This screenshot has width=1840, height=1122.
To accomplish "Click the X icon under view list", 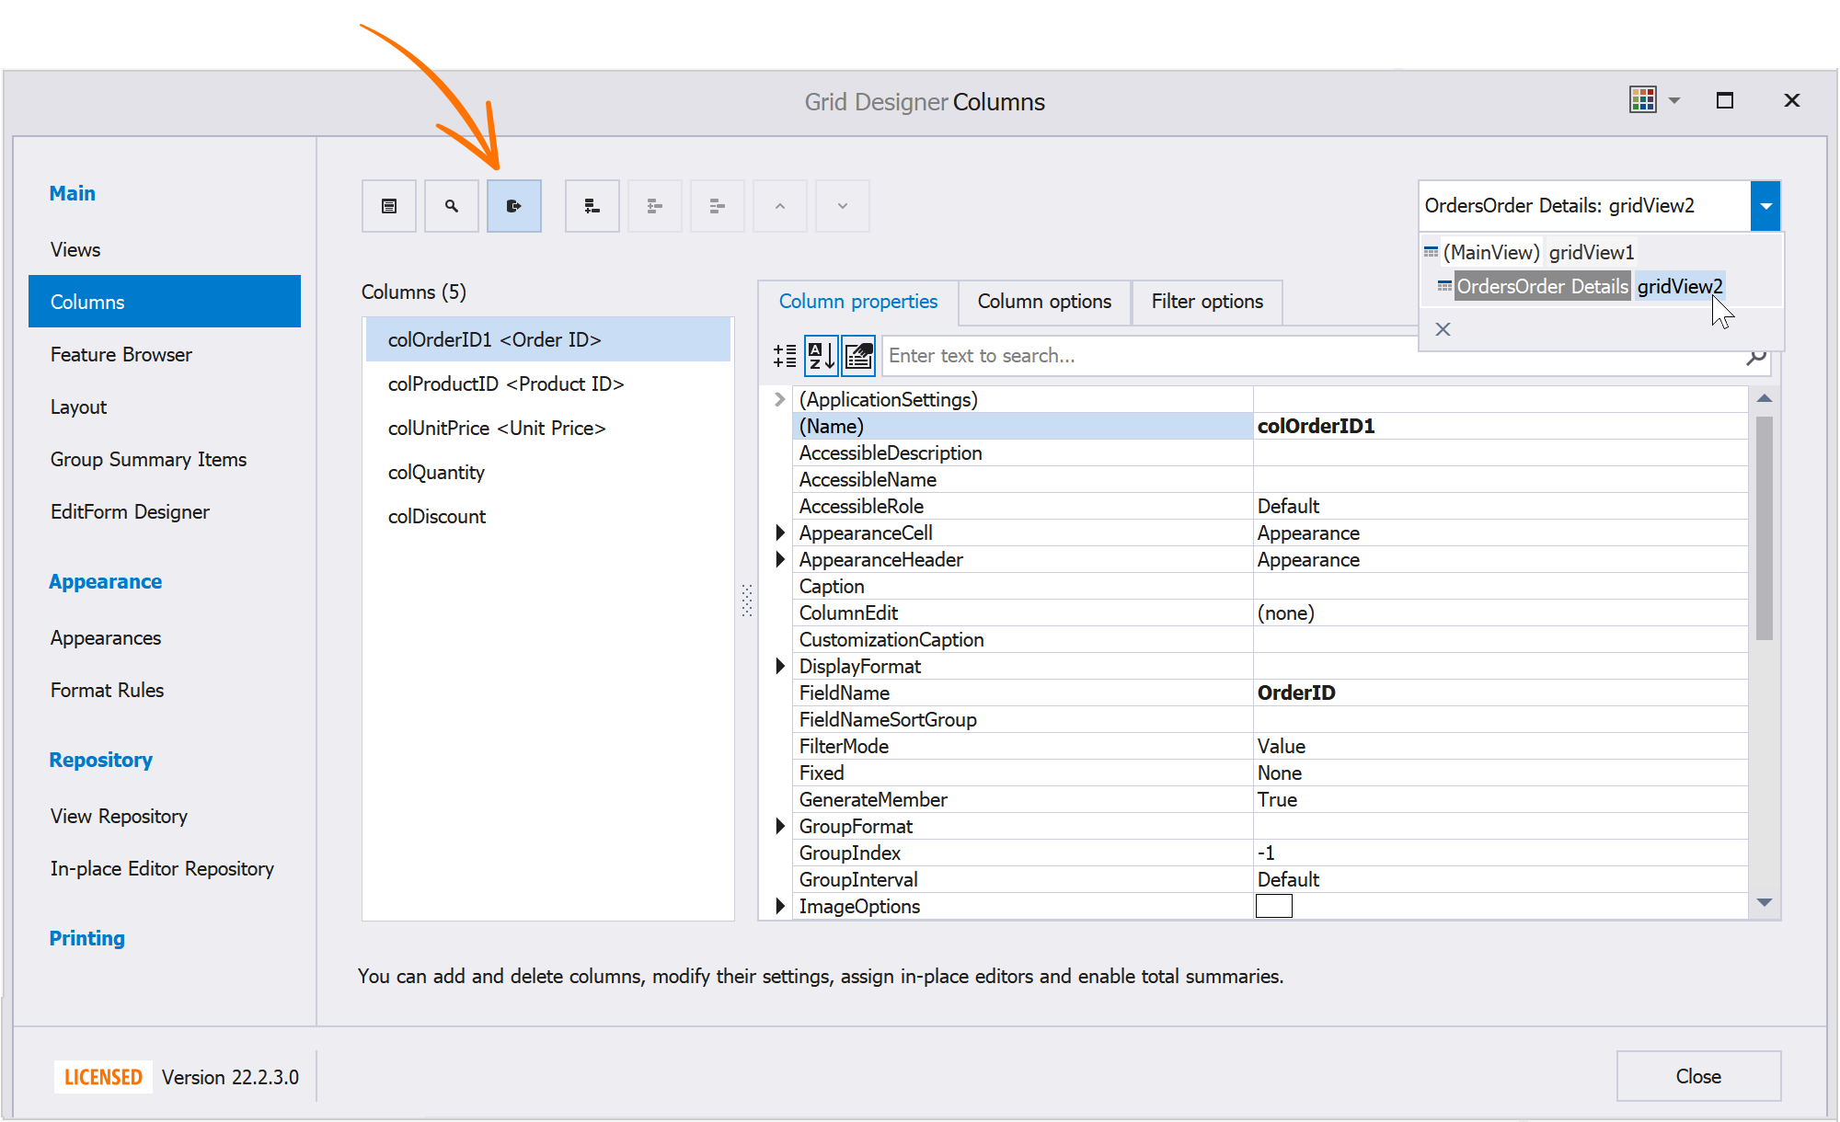I will tap(1443, 329).
